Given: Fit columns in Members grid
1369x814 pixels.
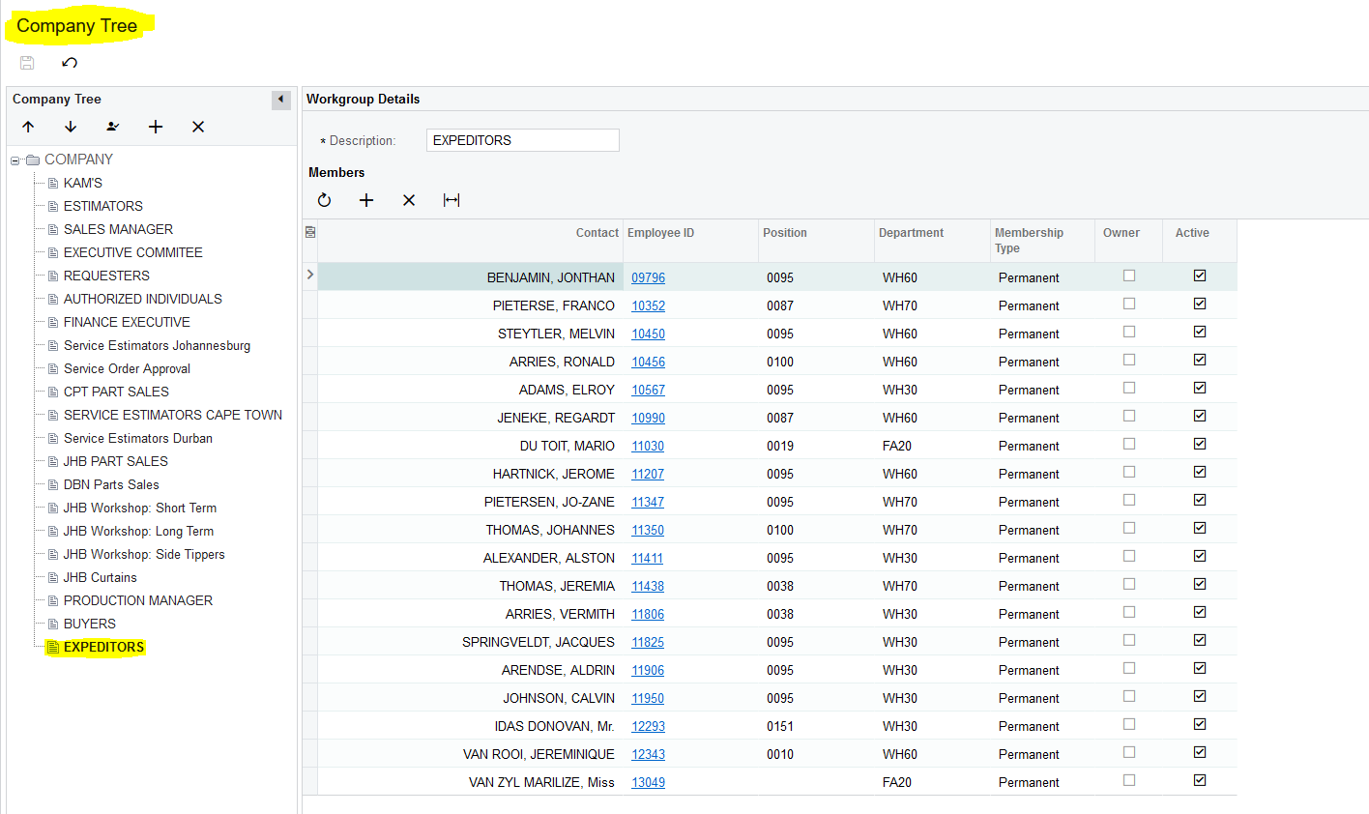Looking at the screenshot, I should coord(451,200).
